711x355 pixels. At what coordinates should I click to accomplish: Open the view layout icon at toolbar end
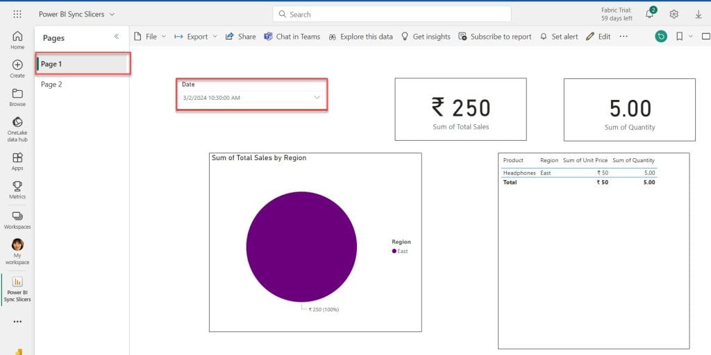click(705, 37)
